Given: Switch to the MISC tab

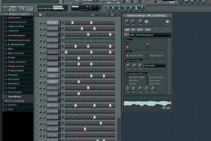Looking at the screenshot, I should coord(140,30).
